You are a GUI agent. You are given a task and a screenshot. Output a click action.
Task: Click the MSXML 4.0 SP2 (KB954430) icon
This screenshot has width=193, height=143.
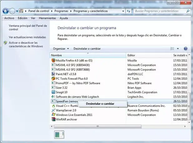click(53, 65)
